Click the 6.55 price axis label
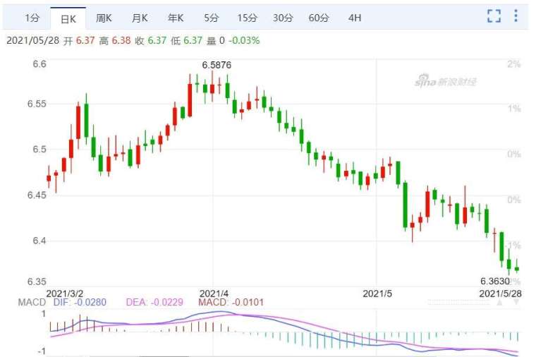The image size is (536, 357). (37, 104)
